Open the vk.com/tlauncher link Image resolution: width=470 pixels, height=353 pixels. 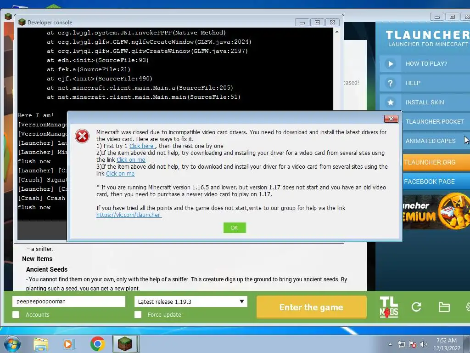coord(129,215)
